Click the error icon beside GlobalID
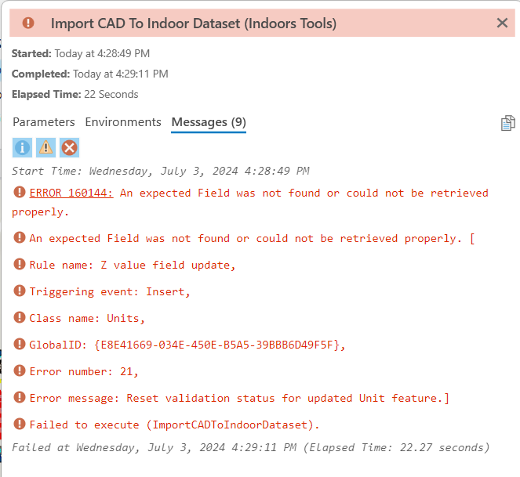520x477 pixels. click(x=20, y=345)
